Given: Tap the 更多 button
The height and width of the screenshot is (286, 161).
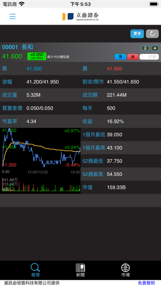Looking at the screenshot, I should pos(137,34).
